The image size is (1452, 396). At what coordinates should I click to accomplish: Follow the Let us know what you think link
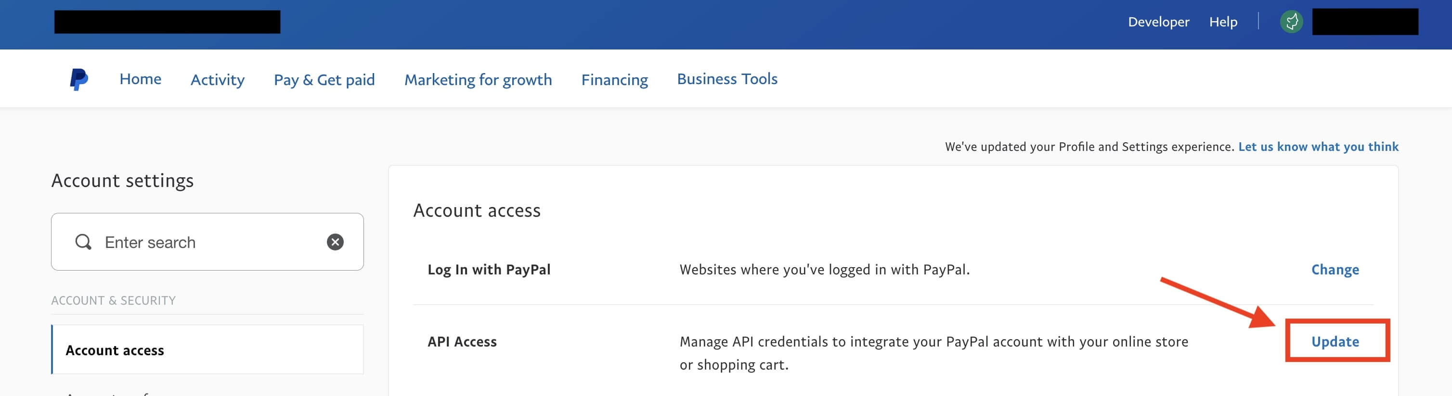coord(1319,146)
